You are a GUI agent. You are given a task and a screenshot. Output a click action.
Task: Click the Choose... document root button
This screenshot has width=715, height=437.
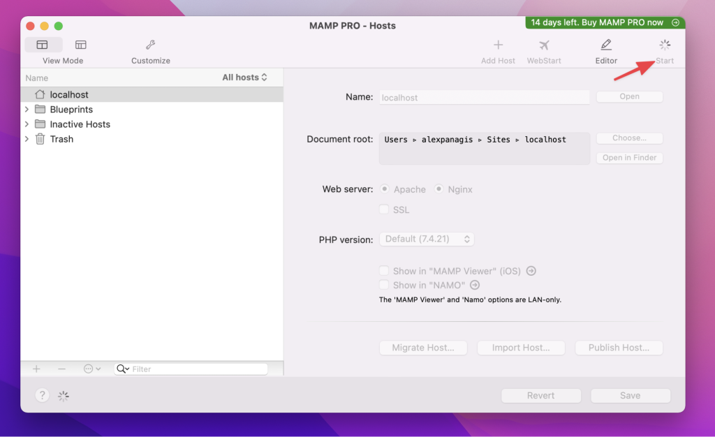coord(629,138)
